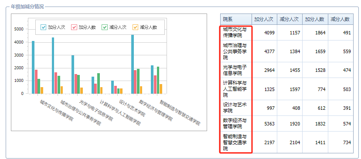
Task: Click the red 加分人数 bar for 光学与电子信息学院
Action: [x=76, y=84]
